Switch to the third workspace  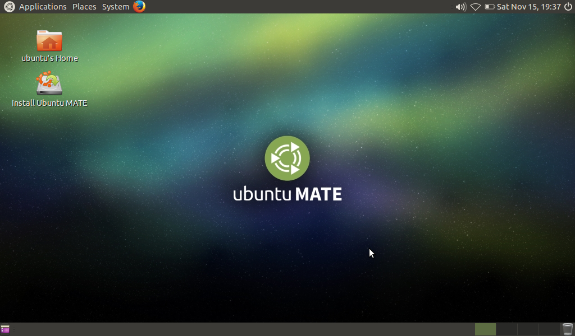click(528, 329)
